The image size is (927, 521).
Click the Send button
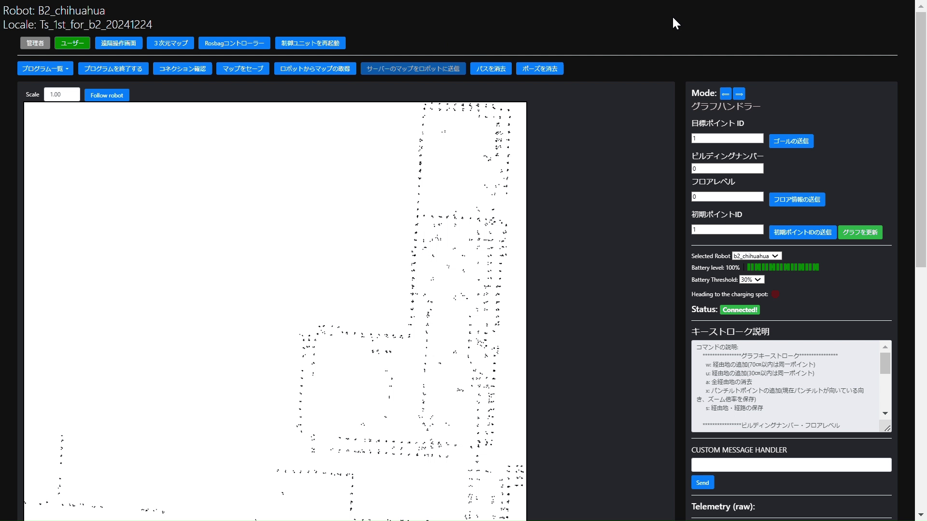(x=702, y=482)
